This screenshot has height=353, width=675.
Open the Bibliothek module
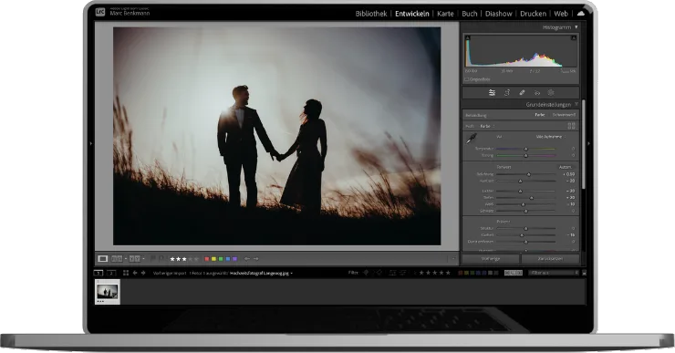tap(371, 14)
